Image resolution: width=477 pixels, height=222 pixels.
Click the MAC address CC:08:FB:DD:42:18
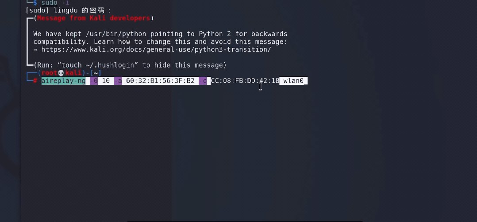click(245, 81)
